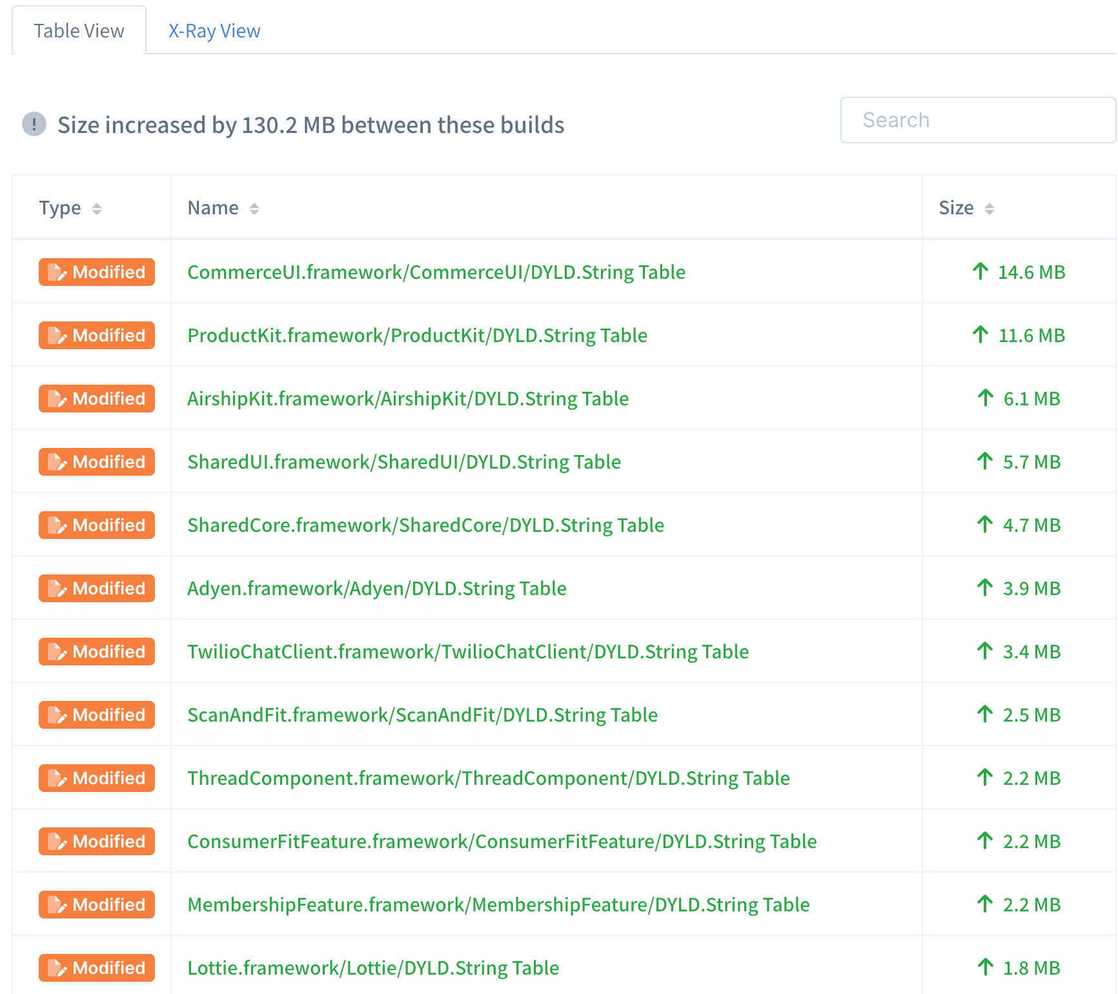This screenshot has height=994, width=1118.
Task: Switch to the X-Ray View tab
Action: pos(214,31)
